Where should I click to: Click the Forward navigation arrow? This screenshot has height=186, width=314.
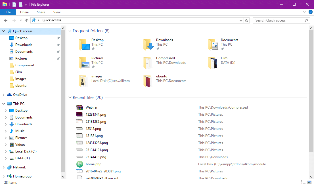coord(14,20)
